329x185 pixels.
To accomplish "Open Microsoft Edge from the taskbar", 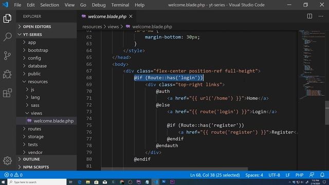I will tap(80, 182).
